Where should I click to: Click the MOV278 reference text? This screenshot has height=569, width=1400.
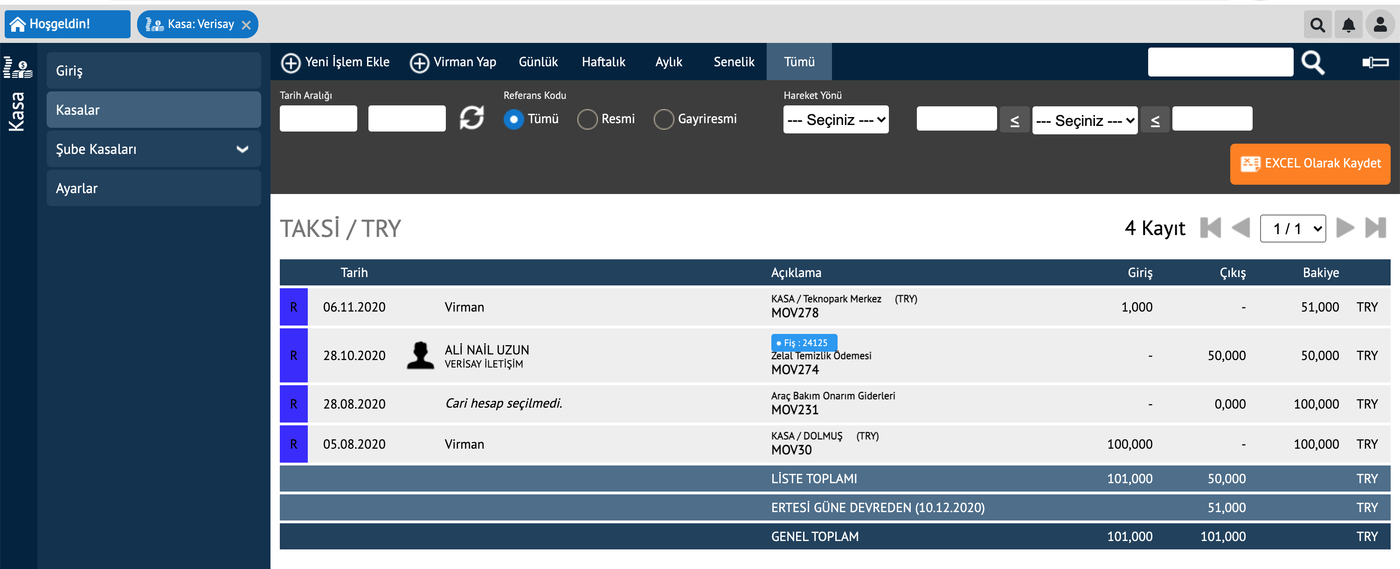coord(795,313)
